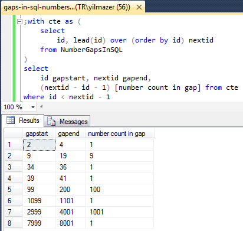Click count cell with value 1001
The width and height of the screenshot is (243, 231).
[120, 212]
